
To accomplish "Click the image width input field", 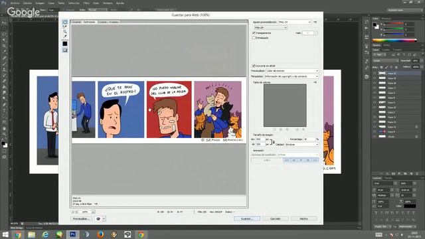I will (260, 139).
